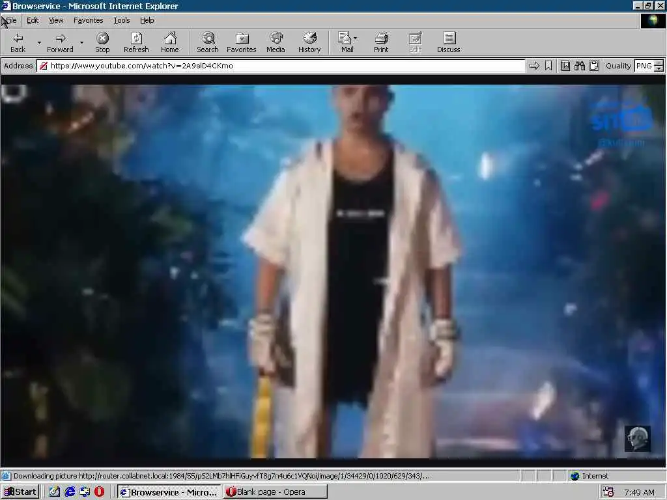Open the View menu
667x500 pixels.
pos(56,20)
